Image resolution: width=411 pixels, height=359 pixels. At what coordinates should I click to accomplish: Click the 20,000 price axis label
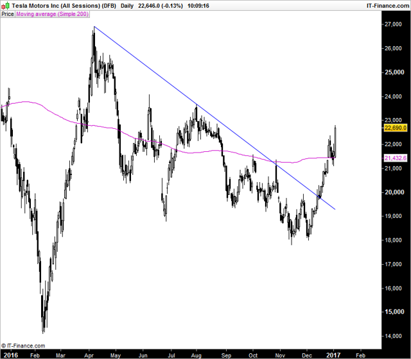click(x=394, y=192)
